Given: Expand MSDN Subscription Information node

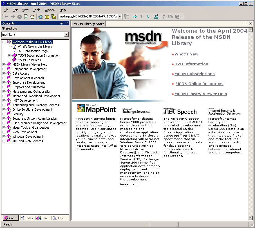Looking at the screenshot, I should pos(9,55).
